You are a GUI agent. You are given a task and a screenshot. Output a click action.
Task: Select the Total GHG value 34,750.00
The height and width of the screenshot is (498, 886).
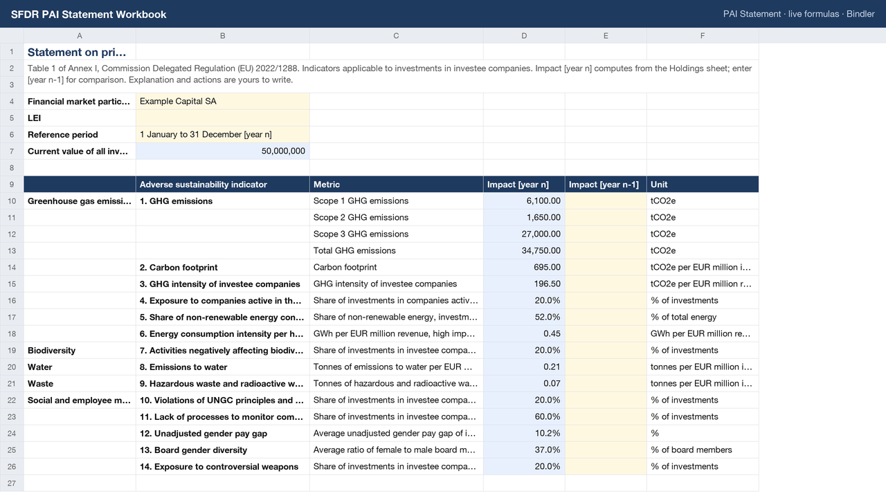click(524, 250)
